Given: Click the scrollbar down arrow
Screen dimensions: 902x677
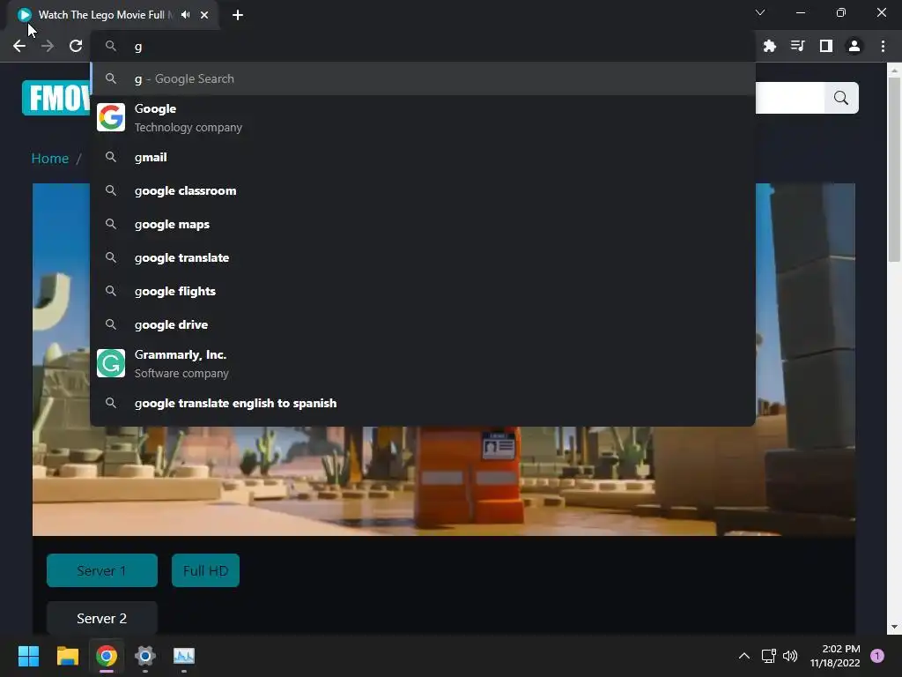Looking at the screenshot, I should click(894, 627).
